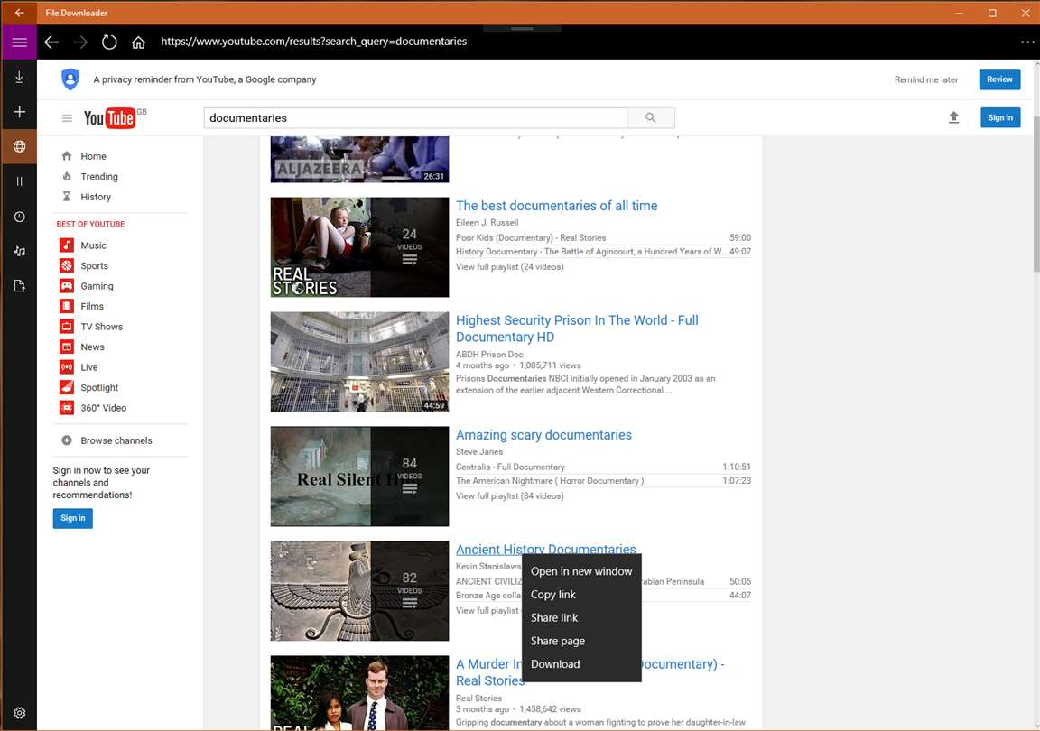Click View full playlist (24 videos)
1040x731 pixels.
click(x=509, y=266)
